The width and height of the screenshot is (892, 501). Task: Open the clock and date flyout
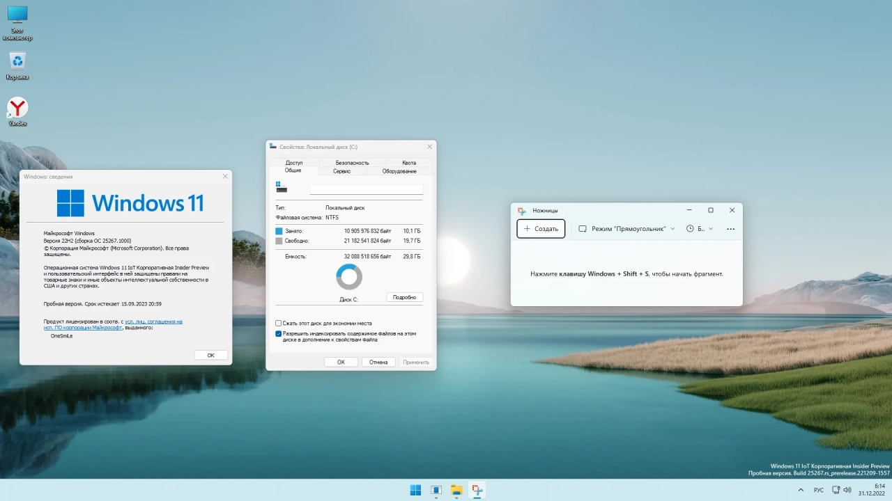(871, 490)
